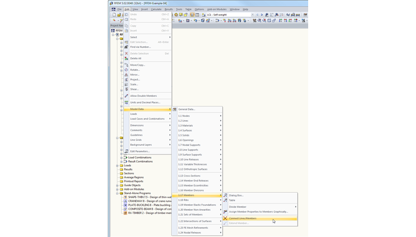
Task: Open the Divide Member submenu
Action: pos(260,207)
